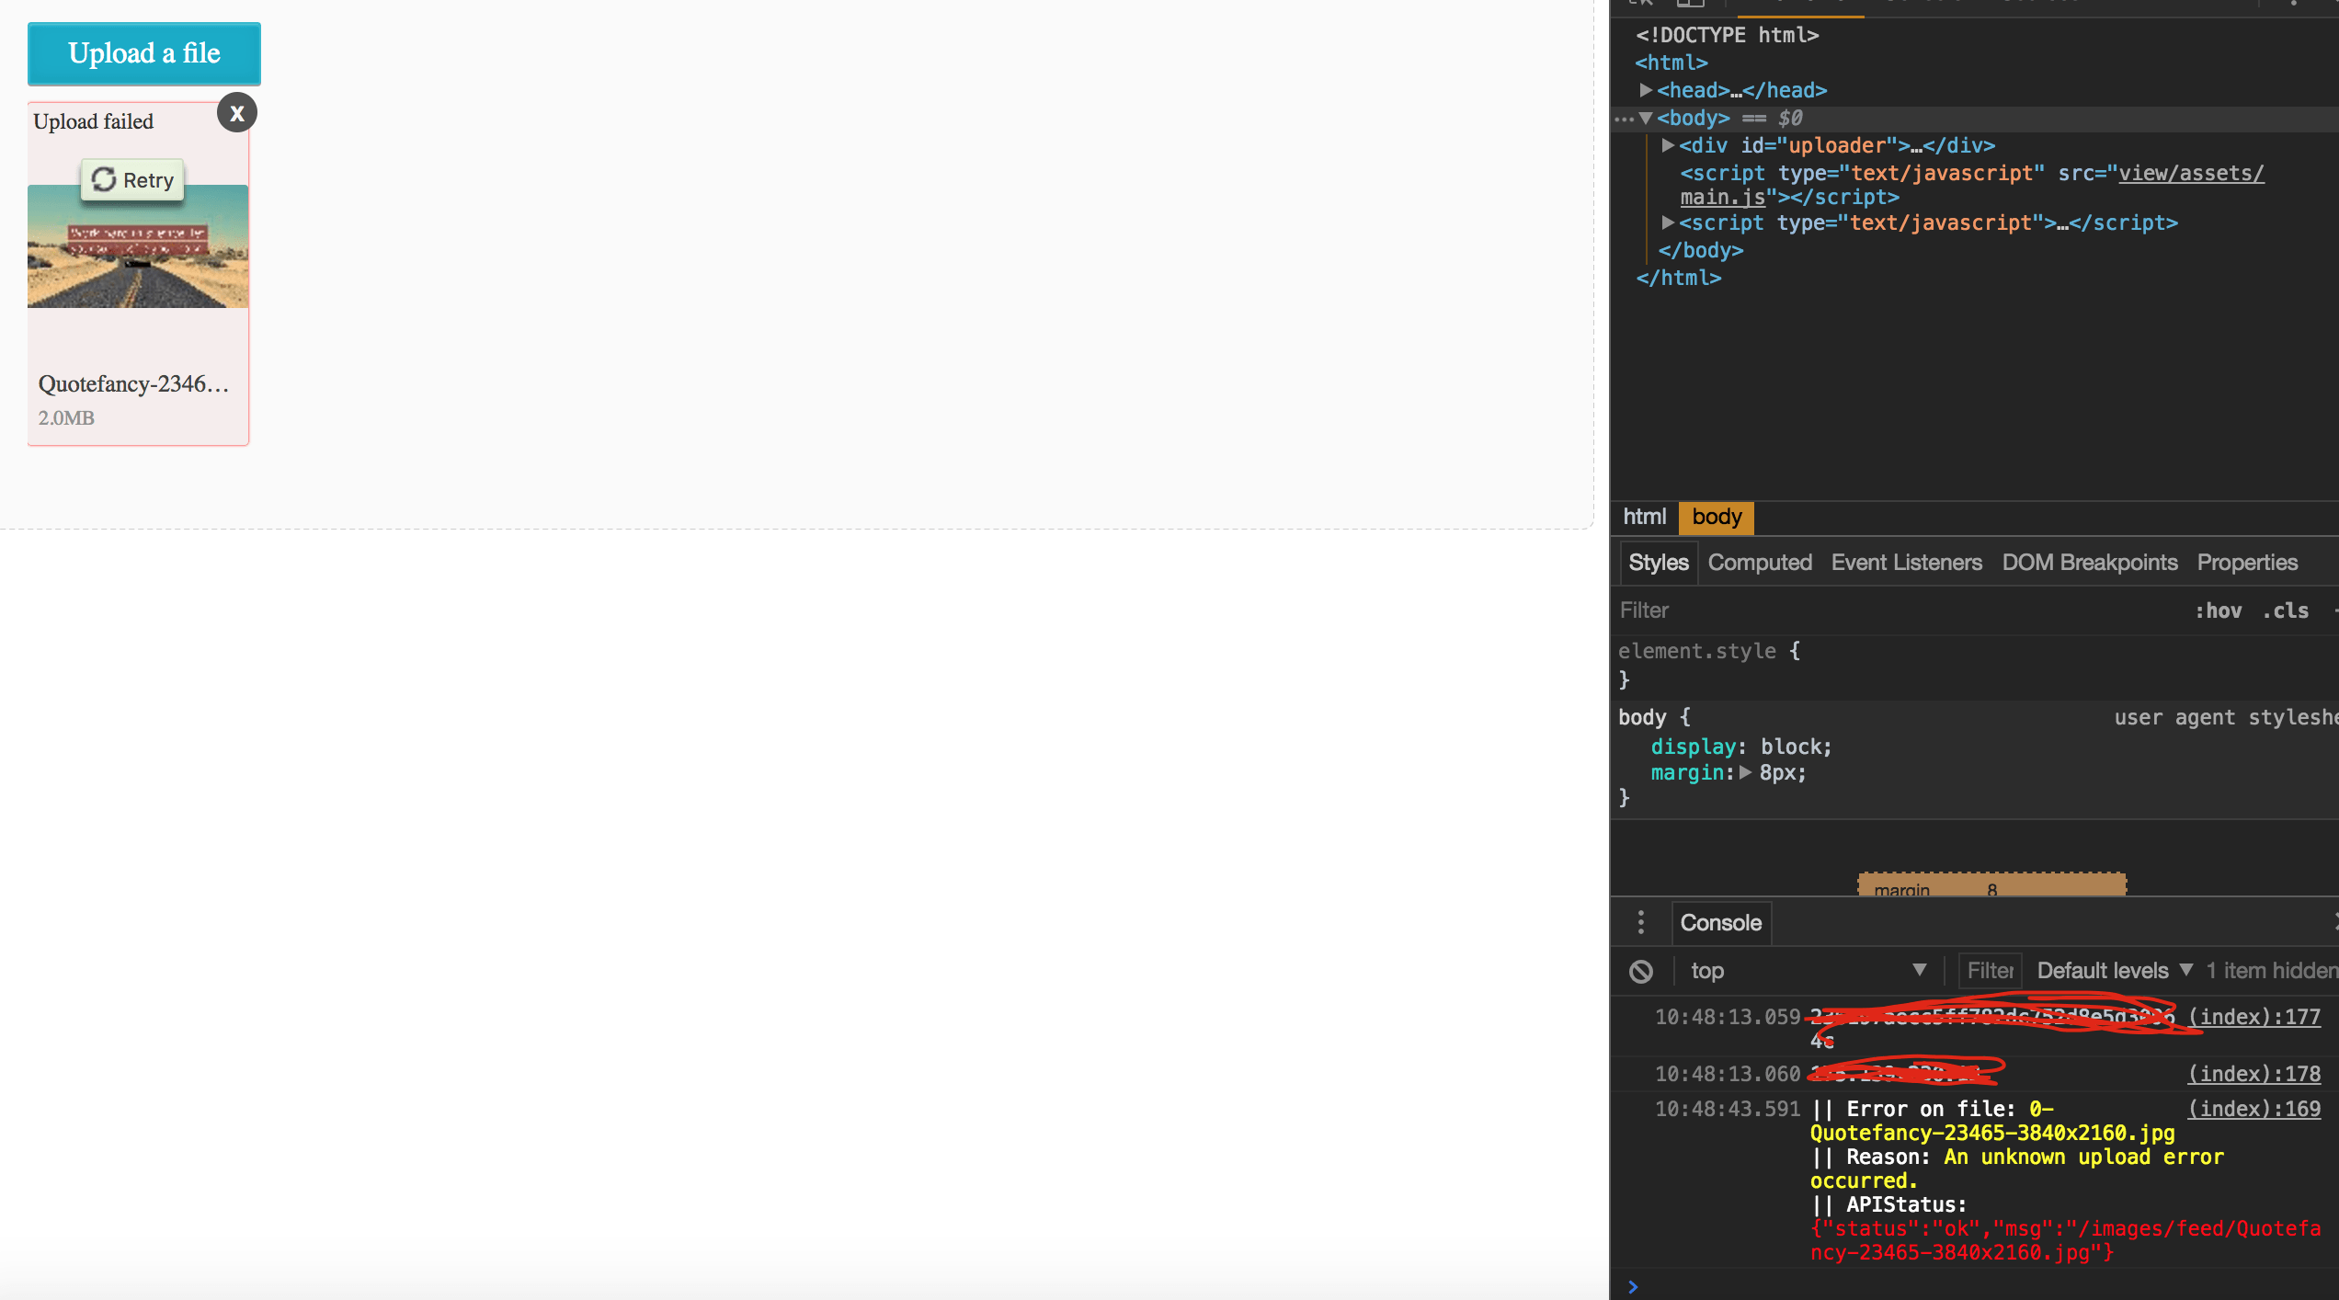Expand the head element node
The width and height of the screenshot is (2339, 1300).
point(1646,90)
